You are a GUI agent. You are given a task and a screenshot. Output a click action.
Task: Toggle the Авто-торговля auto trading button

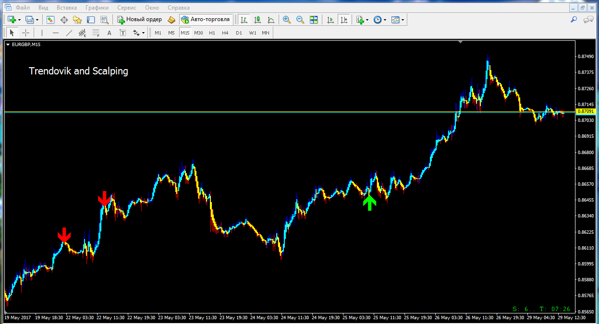[x=206, y=20]
